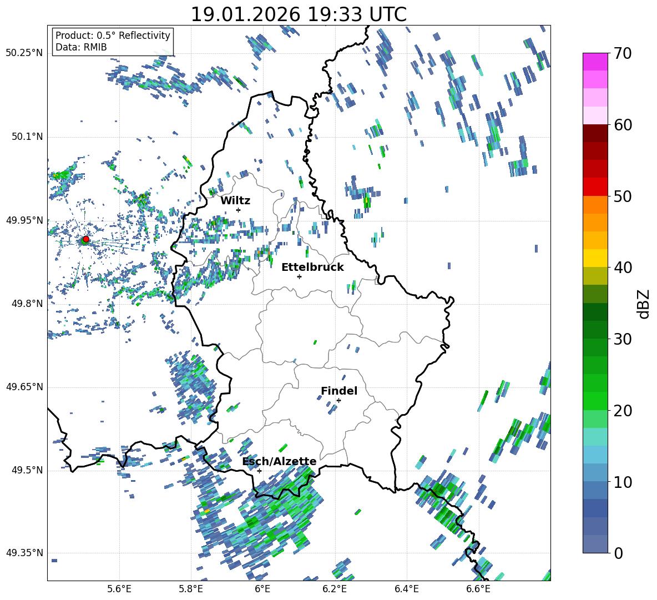Click the Esch/Alzette city label
The height and width of the screenshot is (600, 657).
pos(280,462)
